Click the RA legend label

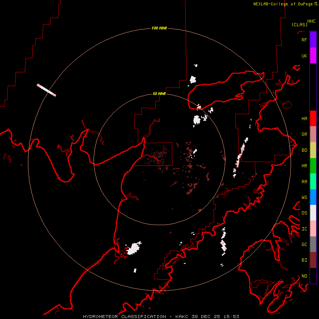pyautogui.click(x=304, y=181)
